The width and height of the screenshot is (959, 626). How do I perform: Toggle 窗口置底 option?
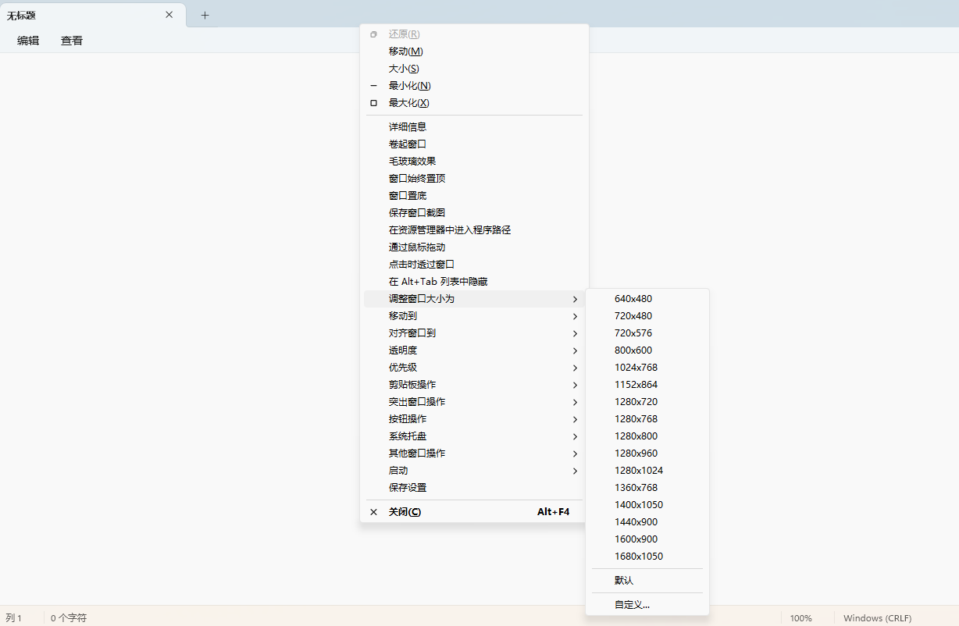474,195
